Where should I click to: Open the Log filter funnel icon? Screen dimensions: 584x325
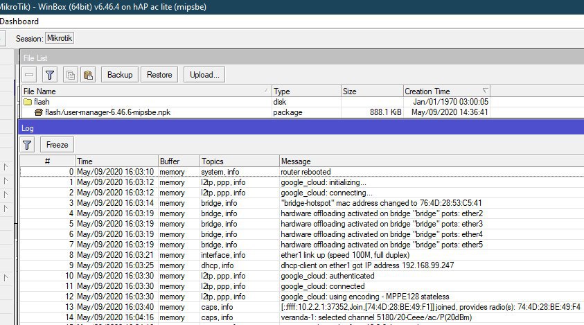tap(27, 145)
